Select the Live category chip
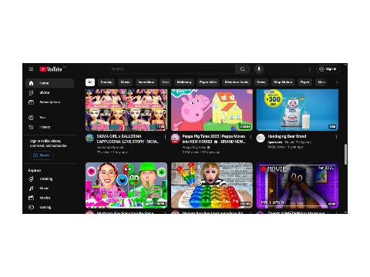Viewport: 370px width, 277px height. pos(166,82)
